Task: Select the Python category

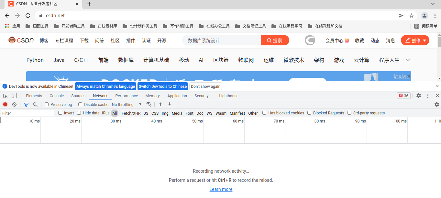Action: point(35,60)
